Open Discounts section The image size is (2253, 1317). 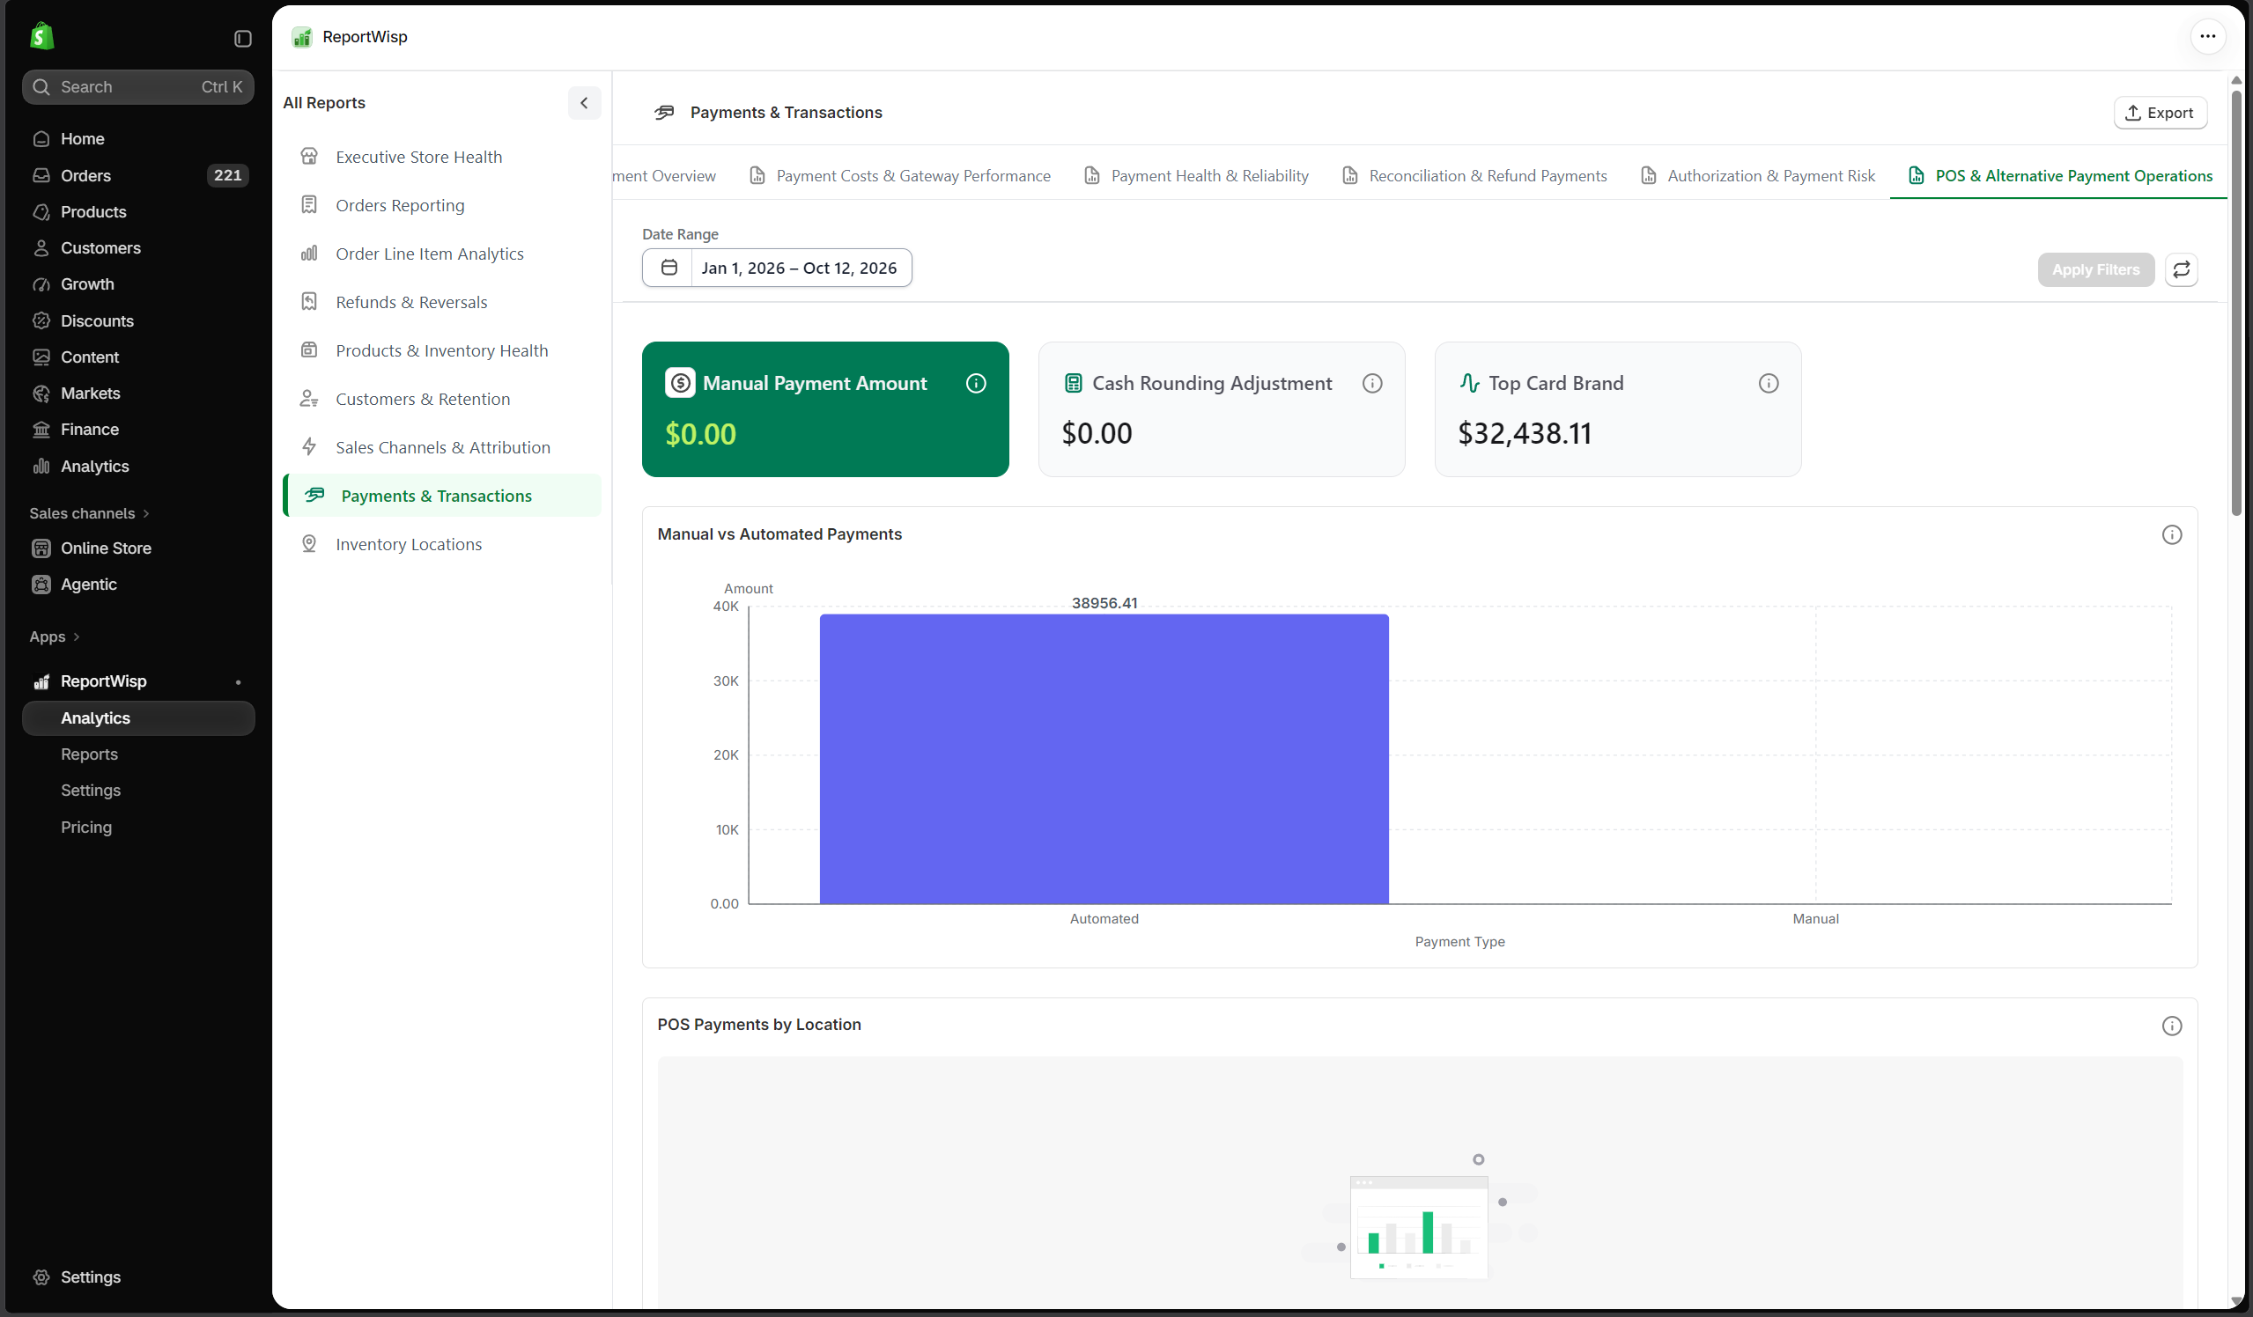pyautogui.click(x=138, y=320)
